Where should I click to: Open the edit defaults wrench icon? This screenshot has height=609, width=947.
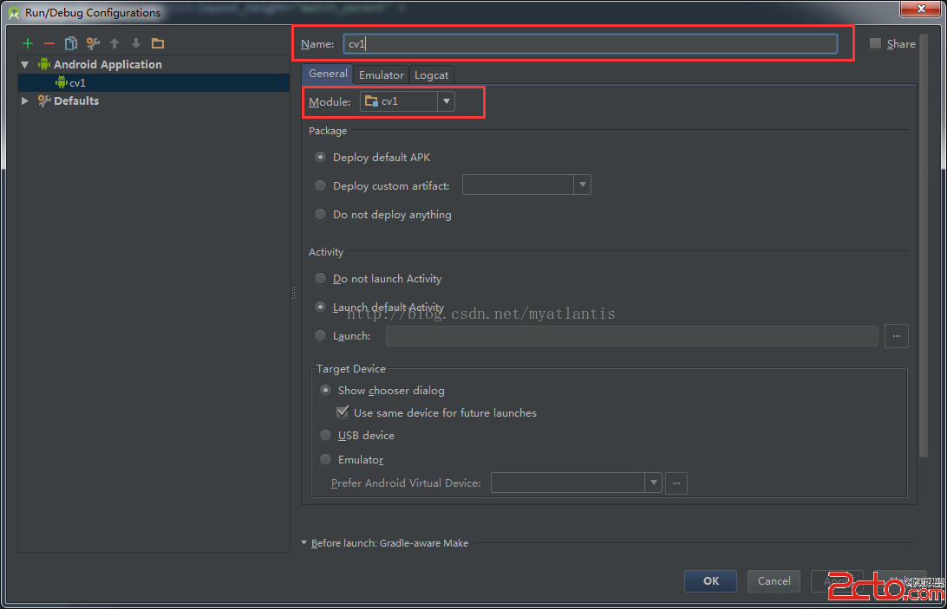[93, 43]
